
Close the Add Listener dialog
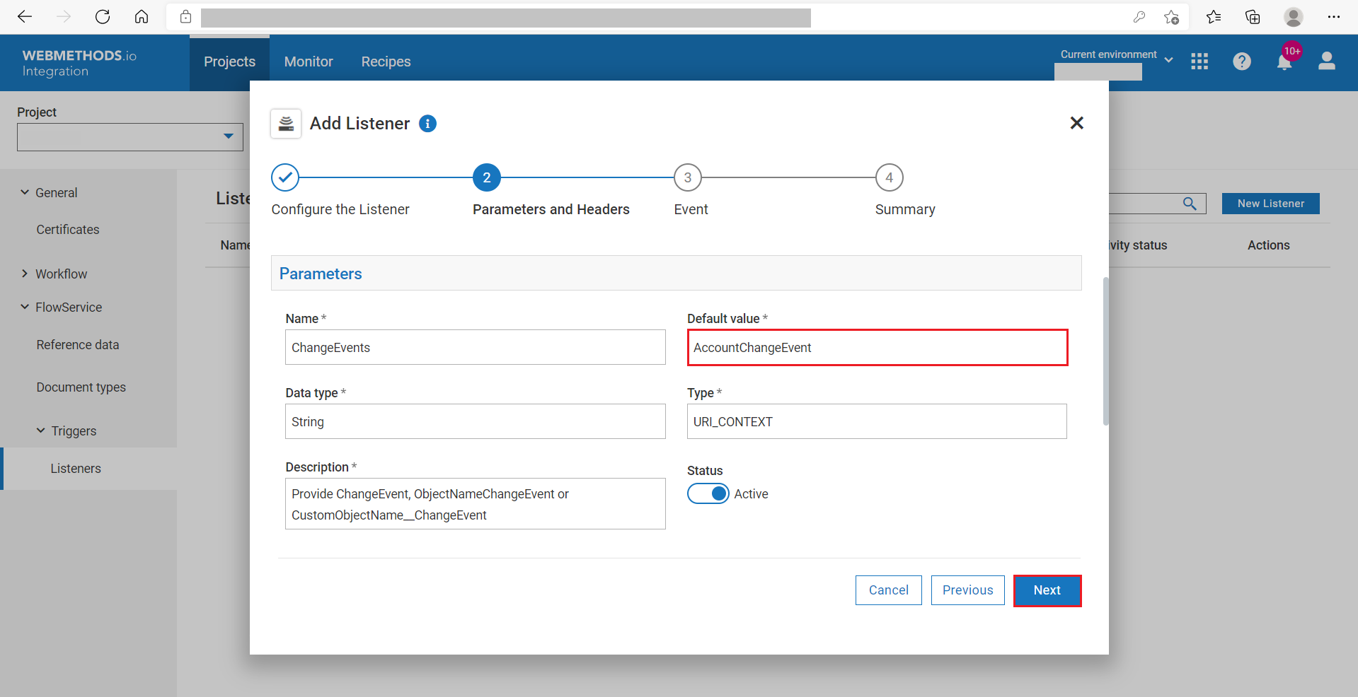click(x=1076, y=123)
